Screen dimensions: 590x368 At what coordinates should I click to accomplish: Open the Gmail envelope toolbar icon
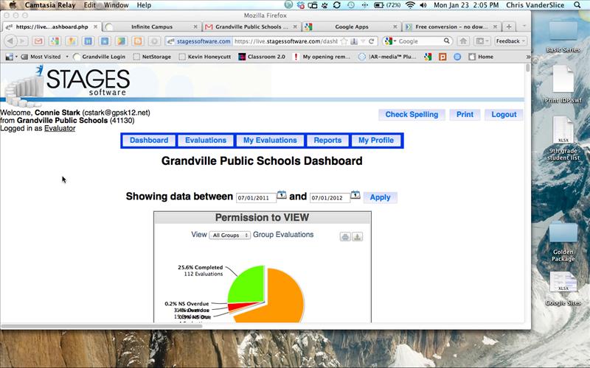(x=38, y=41)
